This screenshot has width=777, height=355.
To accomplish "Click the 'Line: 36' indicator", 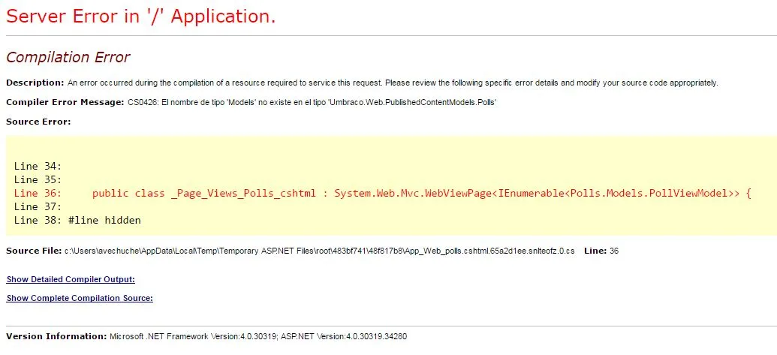I will (x=601, y=251).
